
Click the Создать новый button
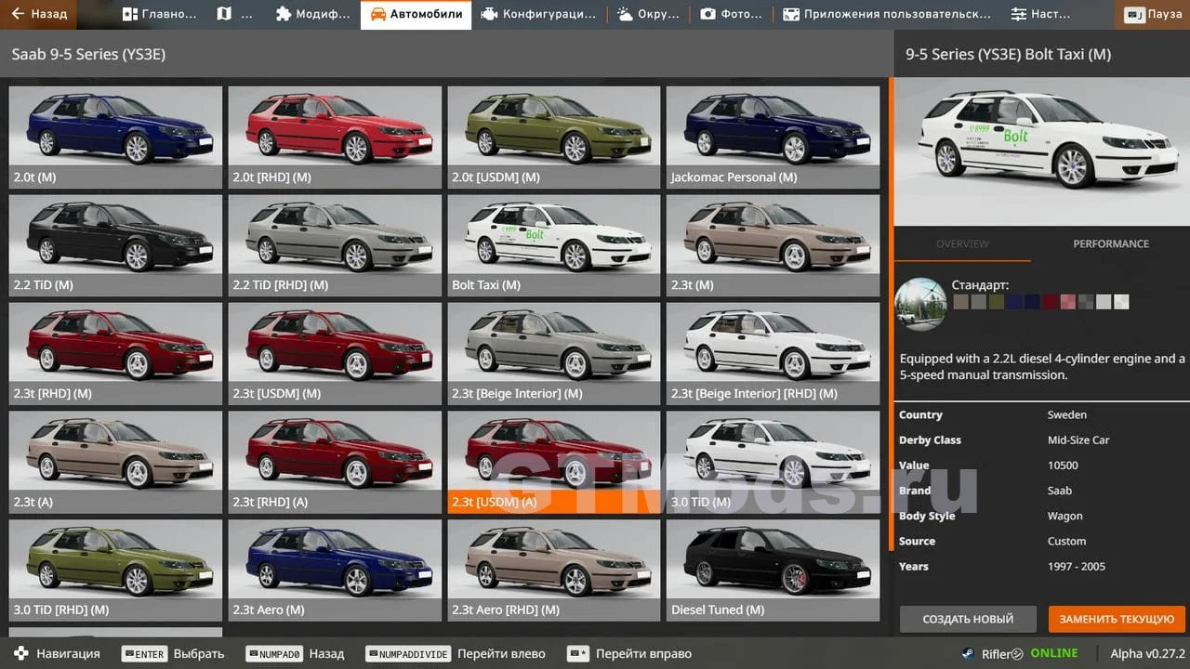coord(968,619)
